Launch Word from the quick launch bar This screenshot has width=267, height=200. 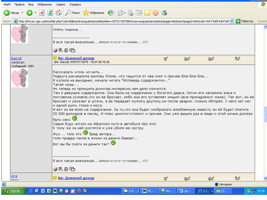coord(43,191)
